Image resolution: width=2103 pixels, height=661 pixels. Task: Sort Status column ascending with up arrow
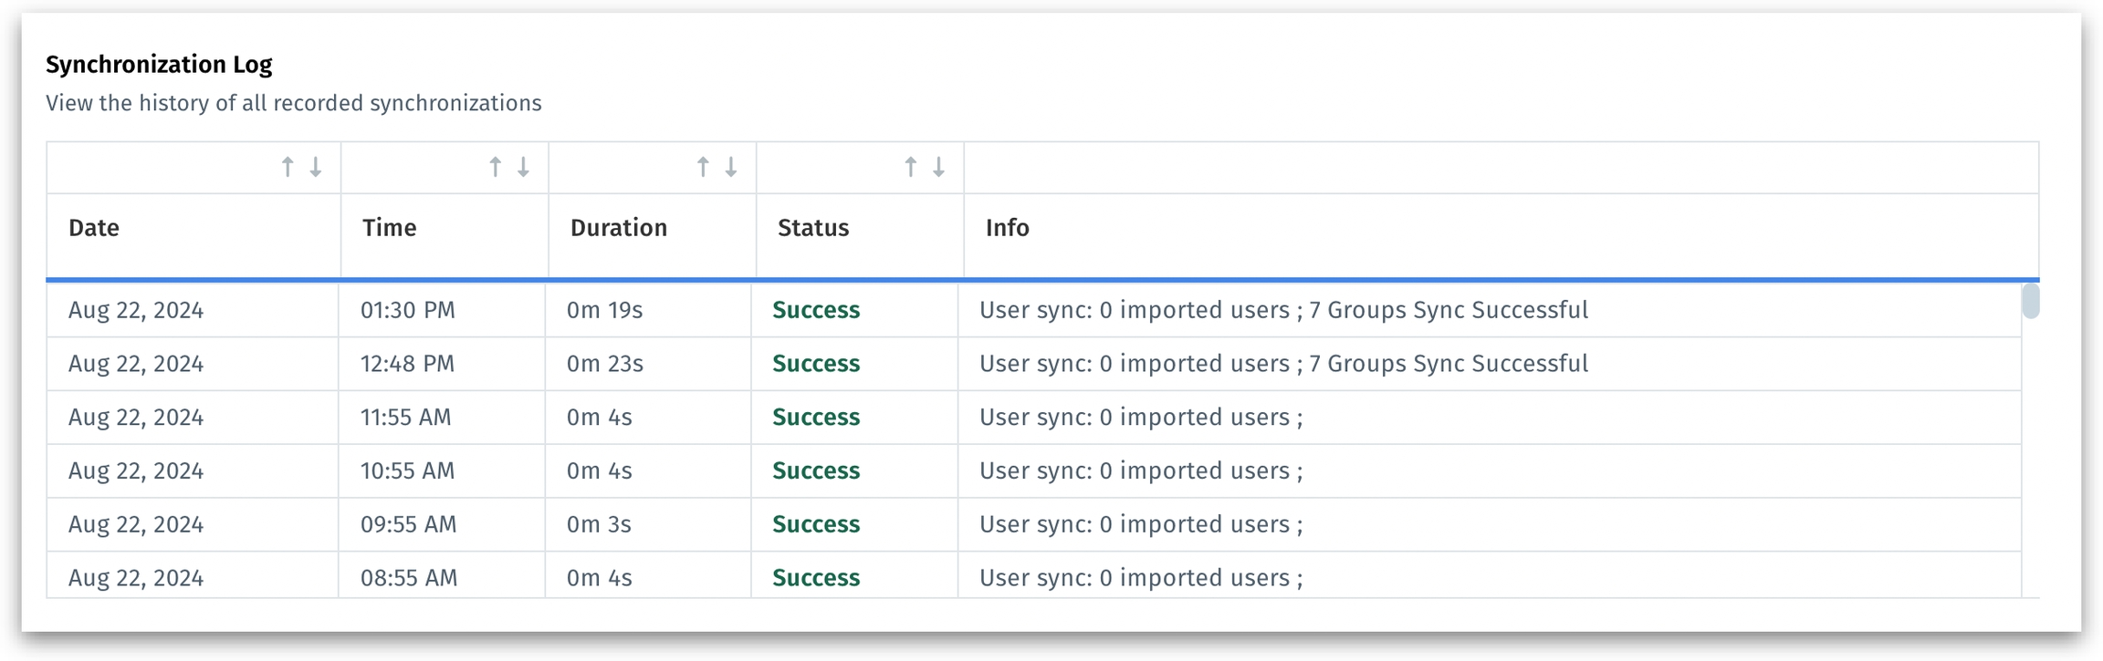910,167
